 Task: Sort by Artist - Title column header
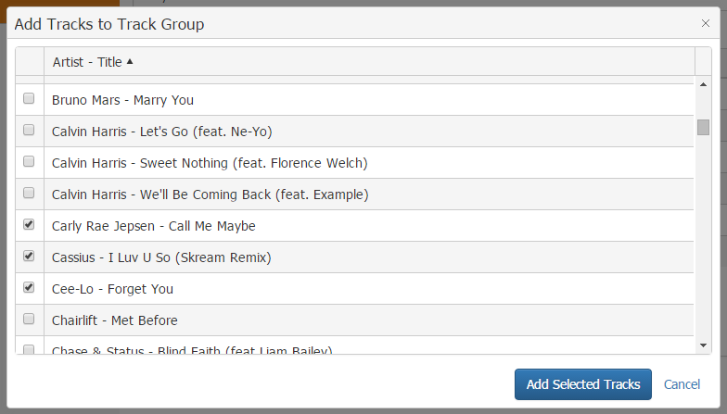click(87, 62)
